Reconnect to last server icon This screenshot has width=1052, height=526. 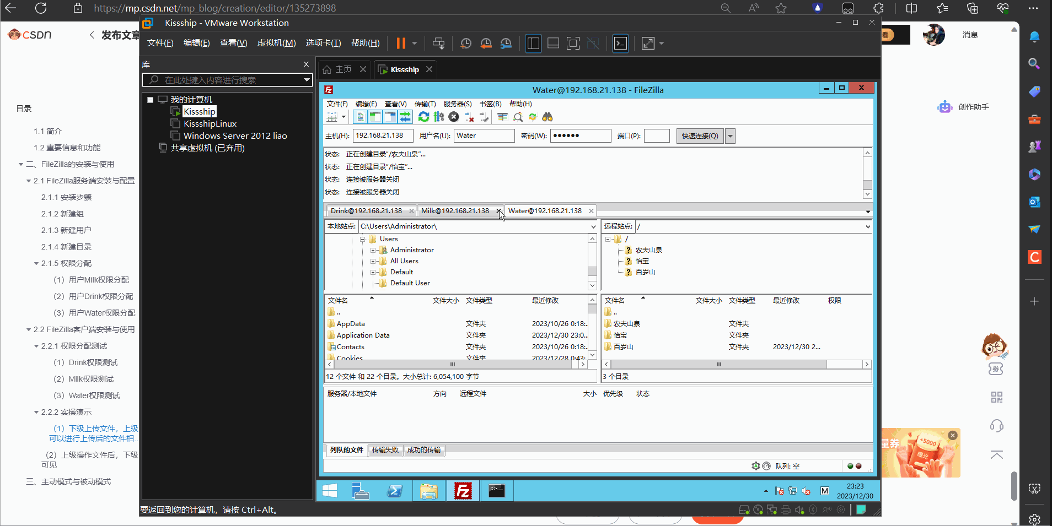click(484, 117)
